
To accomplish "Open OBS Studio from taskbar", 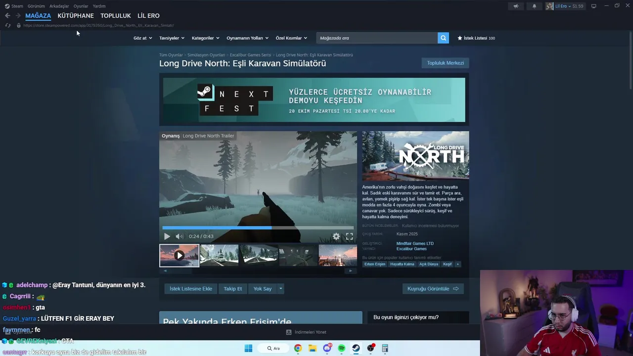I will pyautogui.click(x=370, y=348).
